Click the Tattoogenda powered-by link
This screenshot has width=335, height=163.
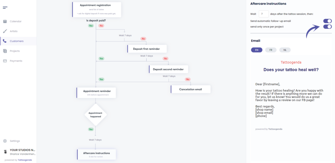click(x=25, y=160)
